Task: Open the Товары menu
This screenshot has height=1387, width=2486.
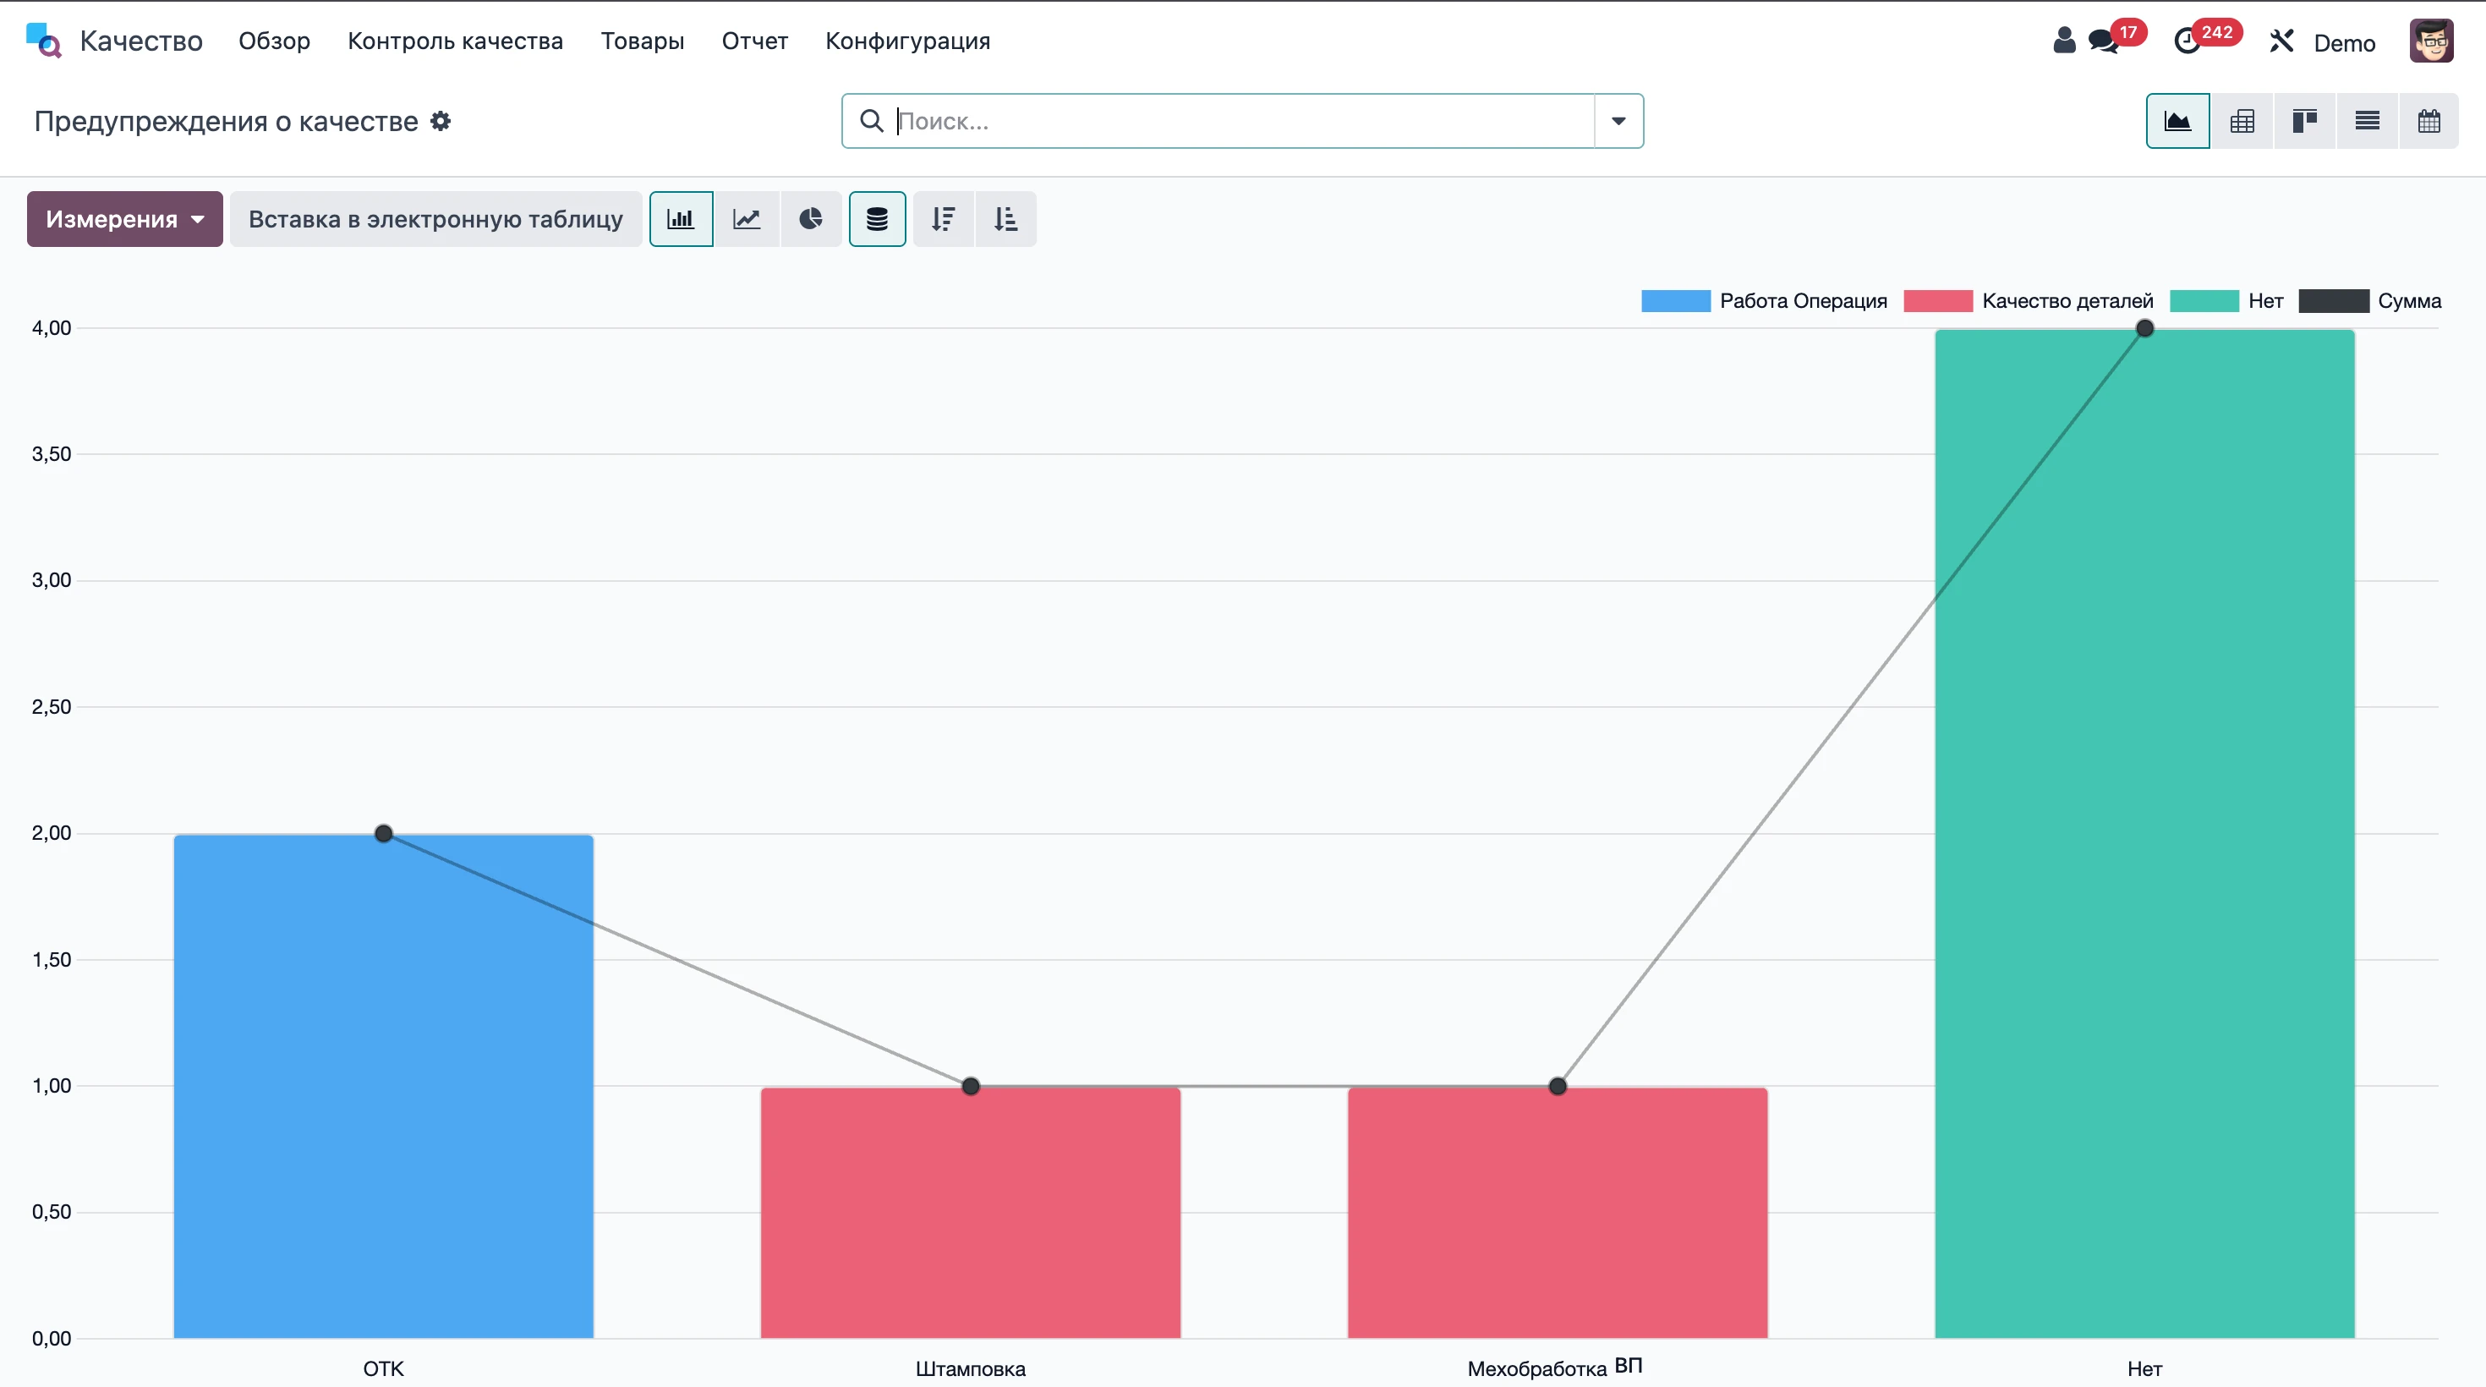Action: (x=643, y=41)
